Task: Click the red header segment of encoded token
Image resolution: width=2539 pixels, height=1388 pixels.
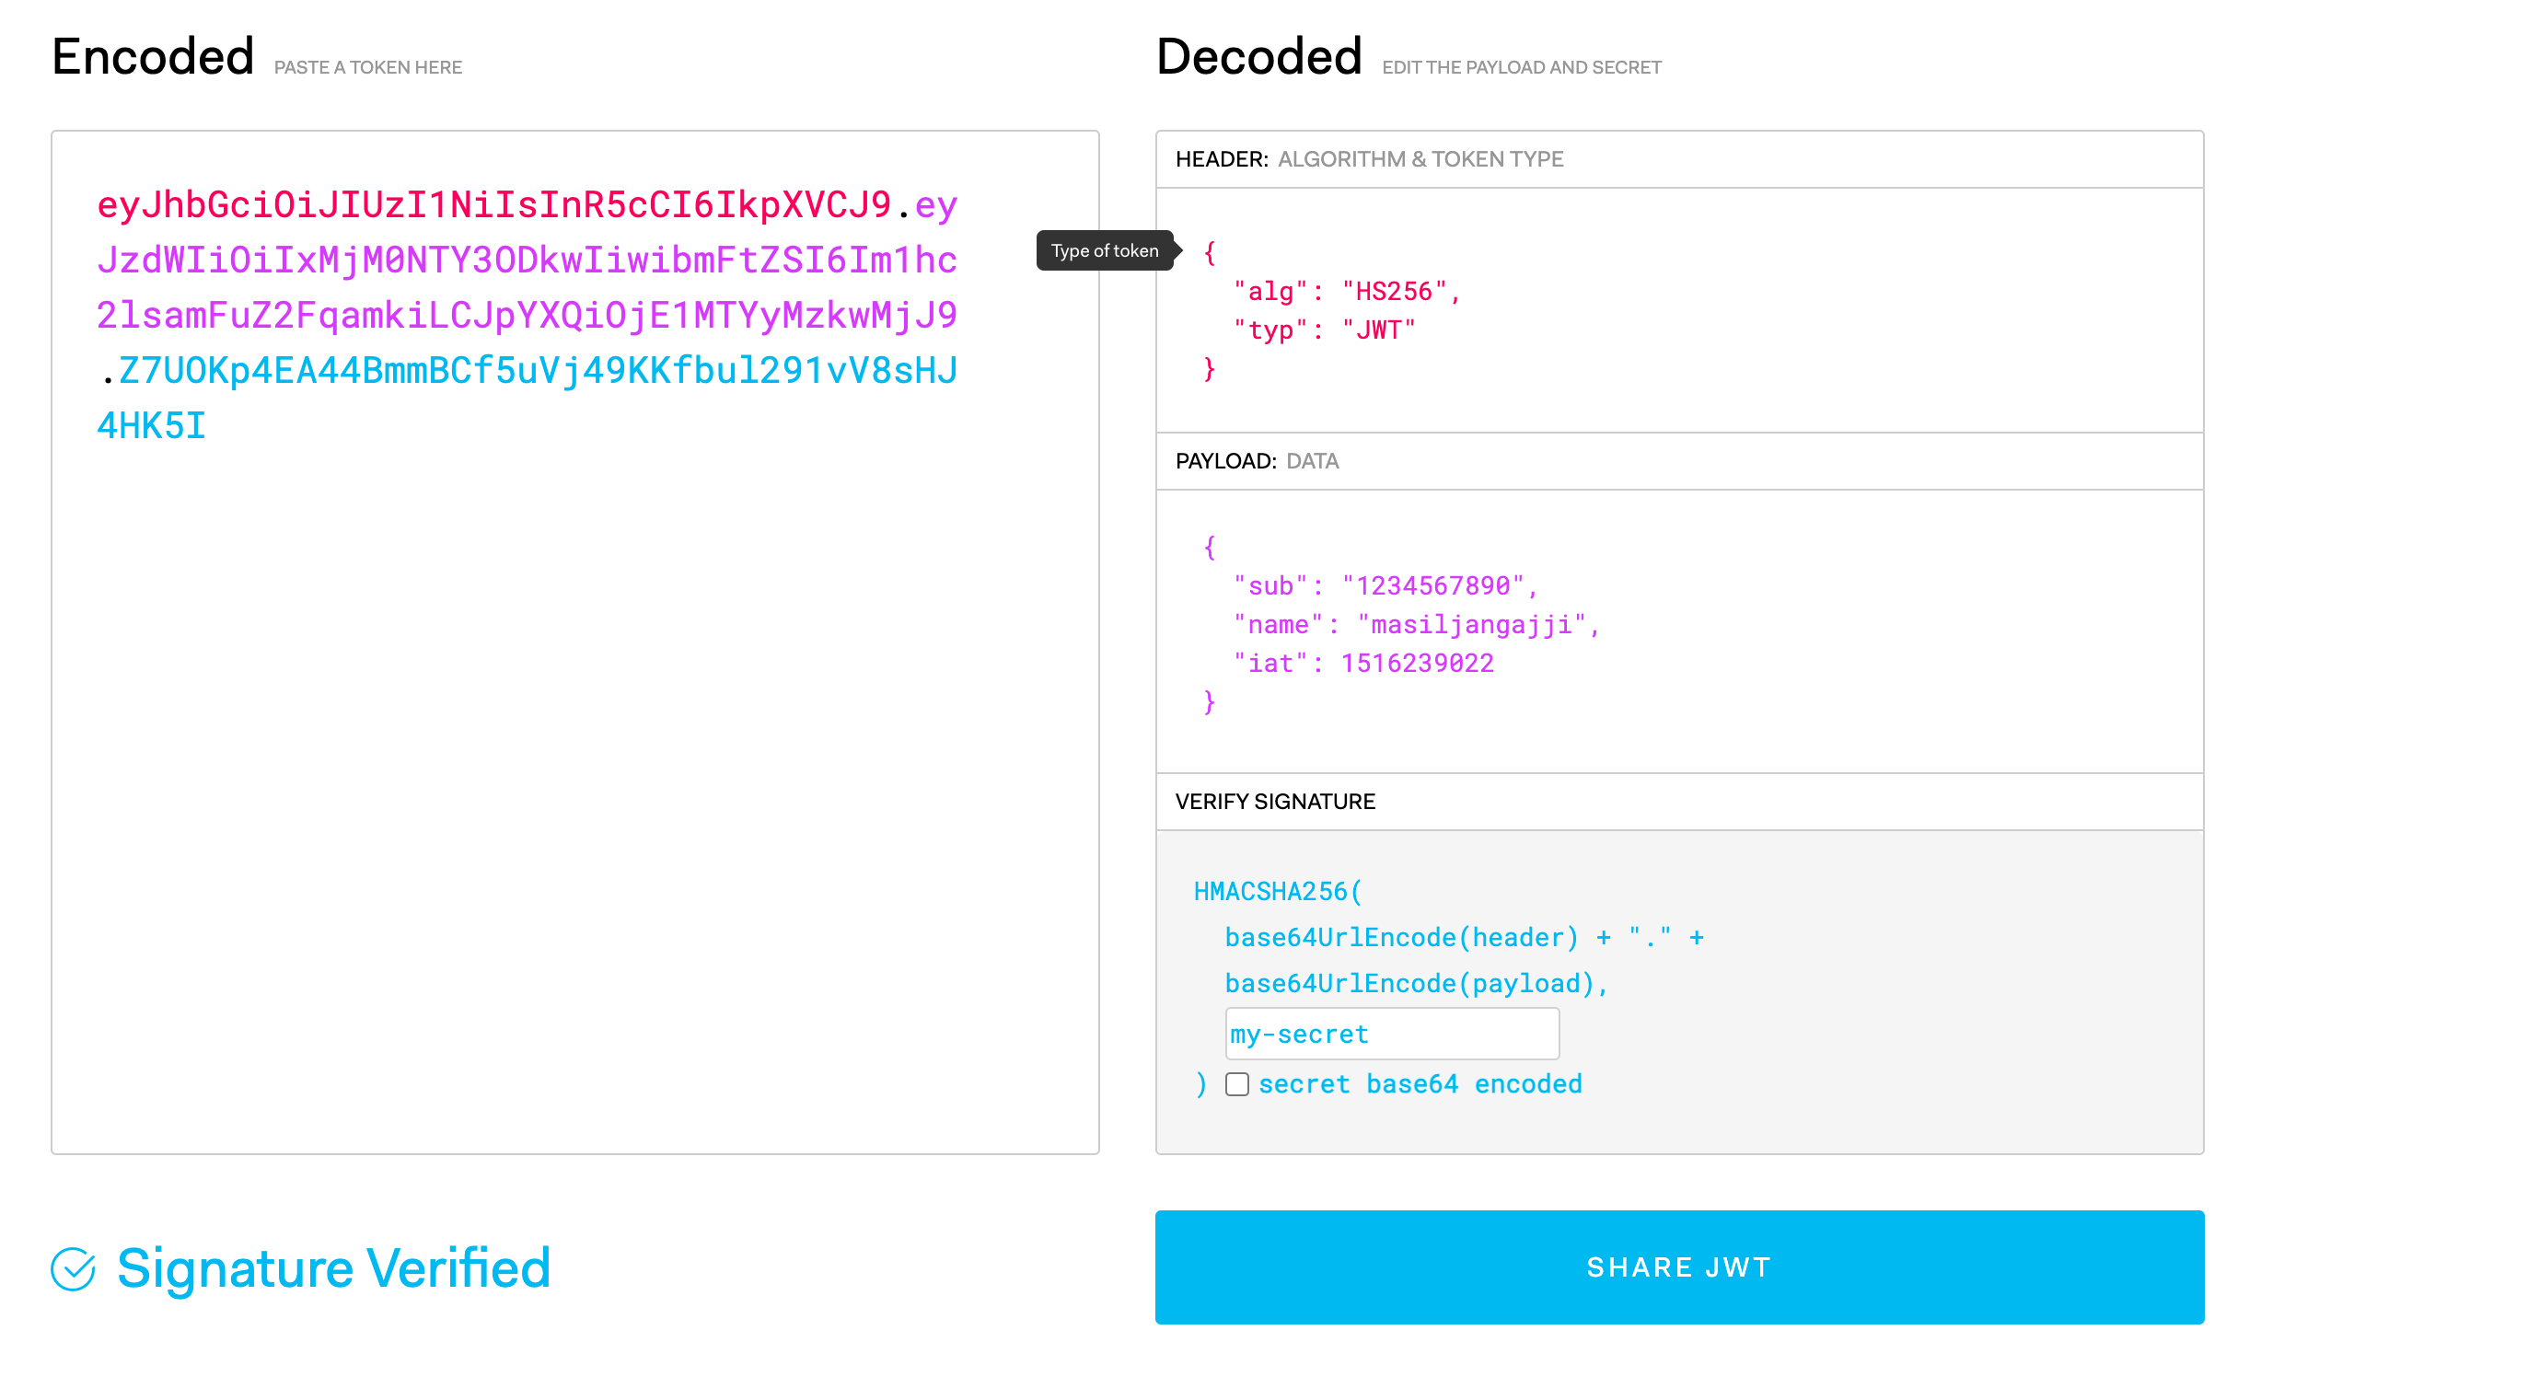Action: pyautogui.click(x=493, y=205)
